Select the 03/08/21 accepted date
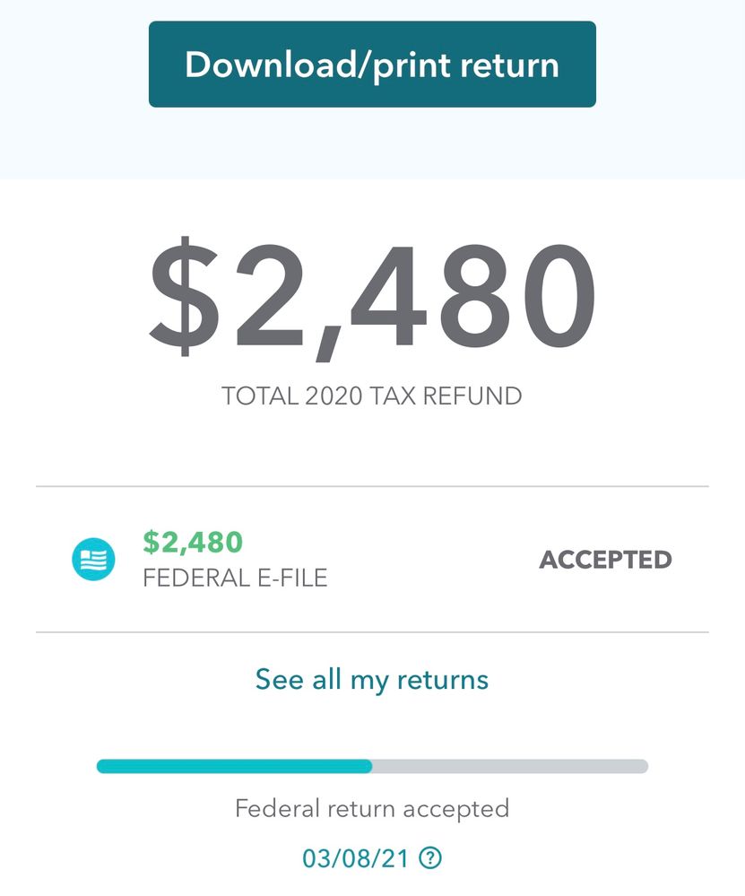745x896 pixels. 356,858
